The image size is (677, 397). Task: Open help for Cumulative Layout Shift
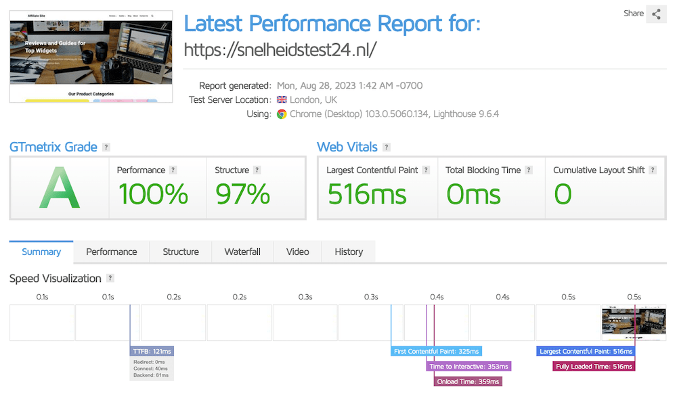pyautogui.click(x=653, y=170)
